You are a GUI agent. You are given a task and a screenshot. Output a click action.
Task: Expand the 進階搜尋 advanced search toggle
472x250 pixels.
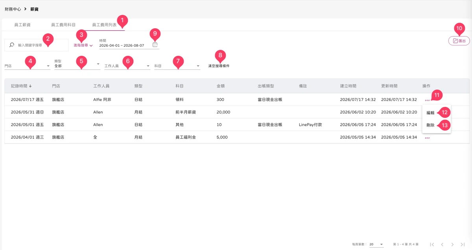tap(83, 46)
